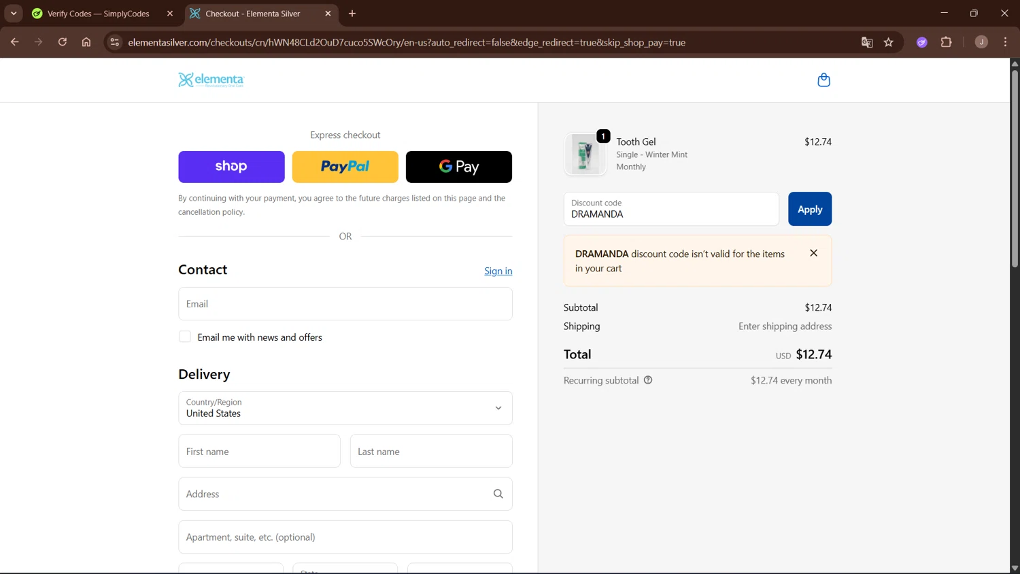View site information icon in address bar

114,42
